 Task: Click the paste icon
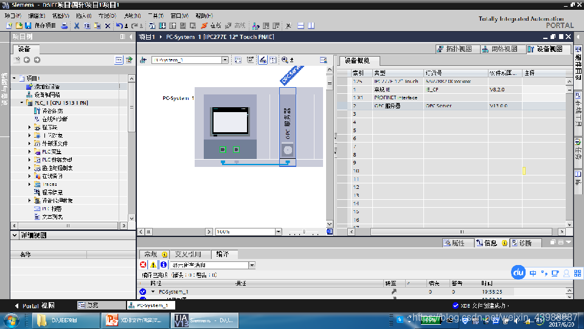click(x=97, y=26)
